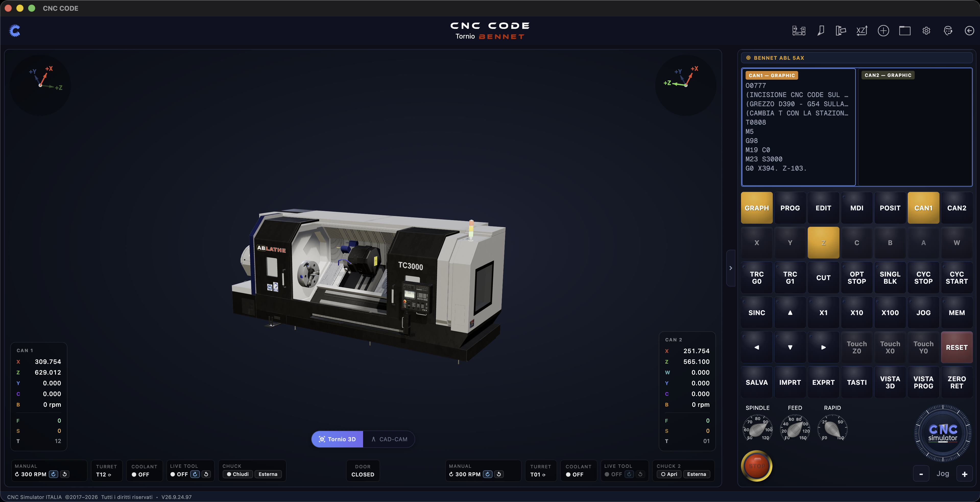Toggle the Chiudi chuck clamp button
The width and height of the screenshot is (980, 502).
[238, 474]
